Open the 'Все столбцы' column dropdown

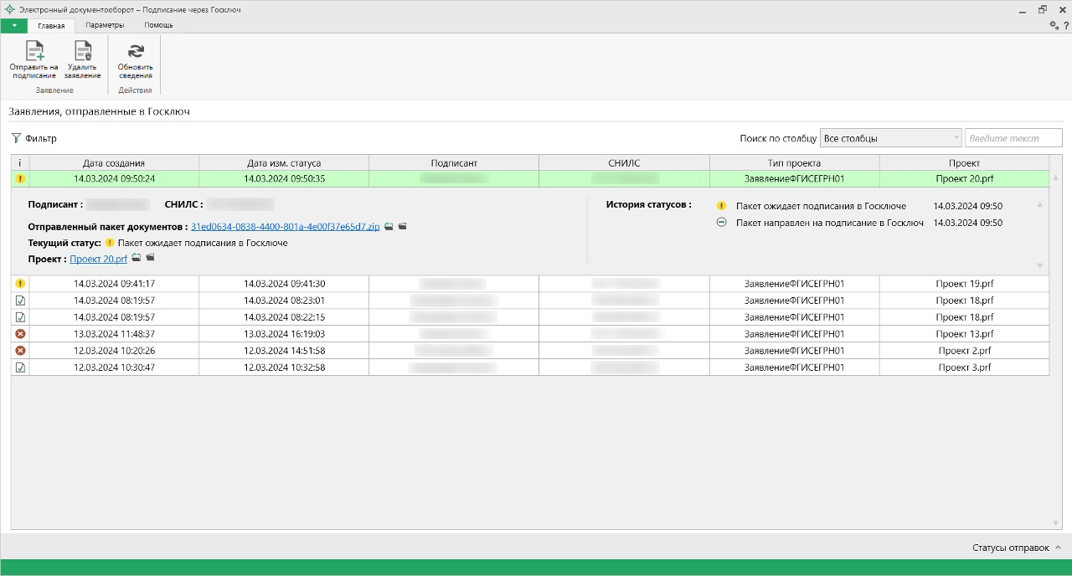point(890,138)
